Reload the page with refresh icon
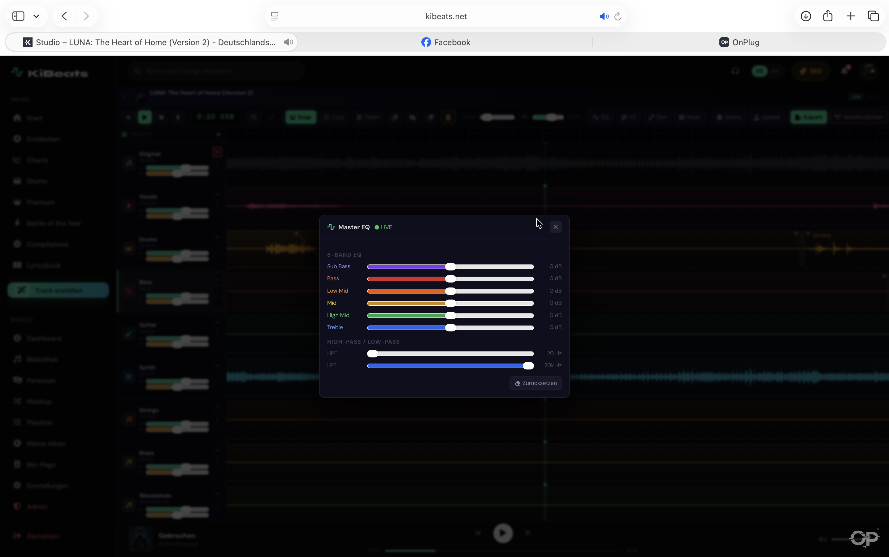 coord(618,16)
